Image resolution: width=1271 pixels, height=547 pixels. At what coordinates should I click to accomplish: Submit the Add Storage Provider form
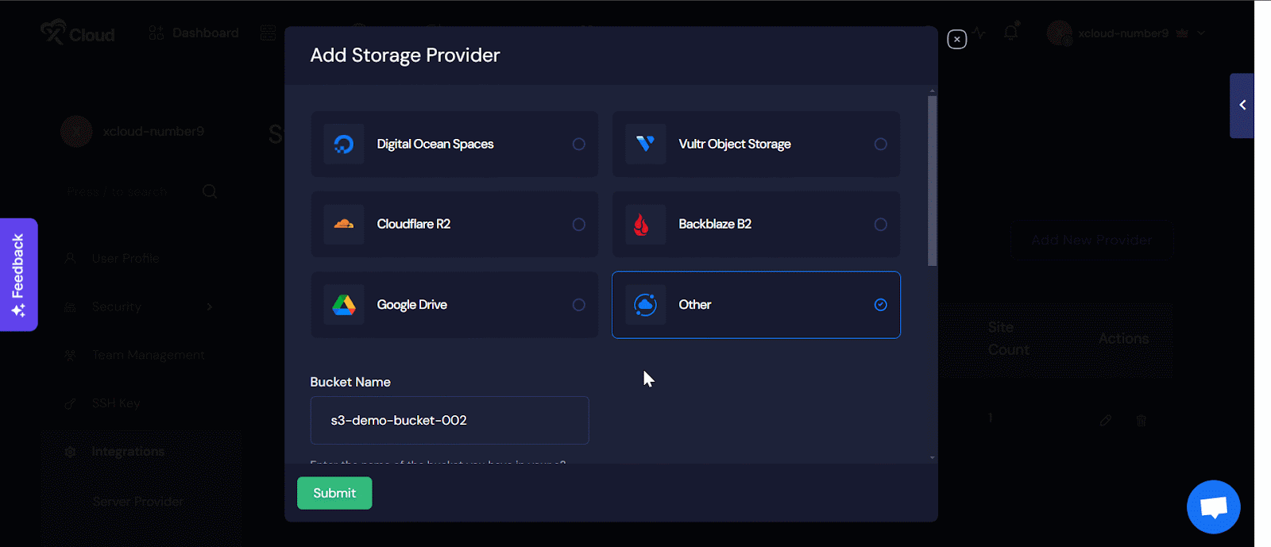coord(334,493)
